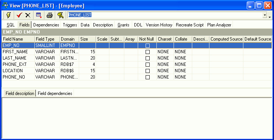Click the Array column header
This screenshot has width=274, height=140.
click(x=131, y=39)
